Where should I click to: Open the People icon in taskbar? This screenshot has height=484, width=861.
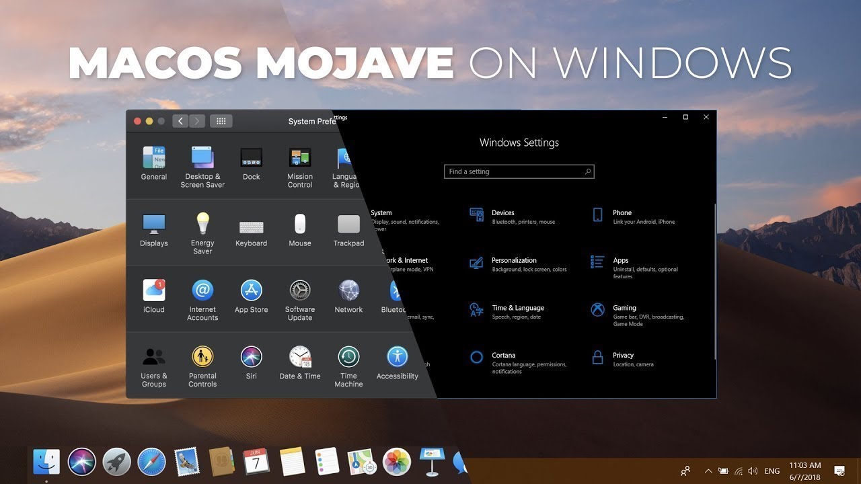[x=685, y=471]
